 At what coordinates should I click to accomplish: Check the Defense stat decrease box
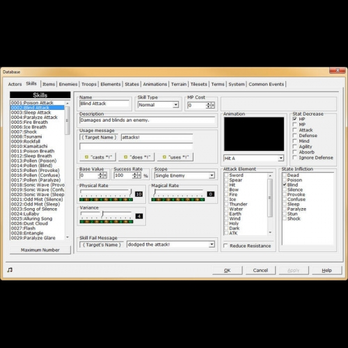pos(294,136)
